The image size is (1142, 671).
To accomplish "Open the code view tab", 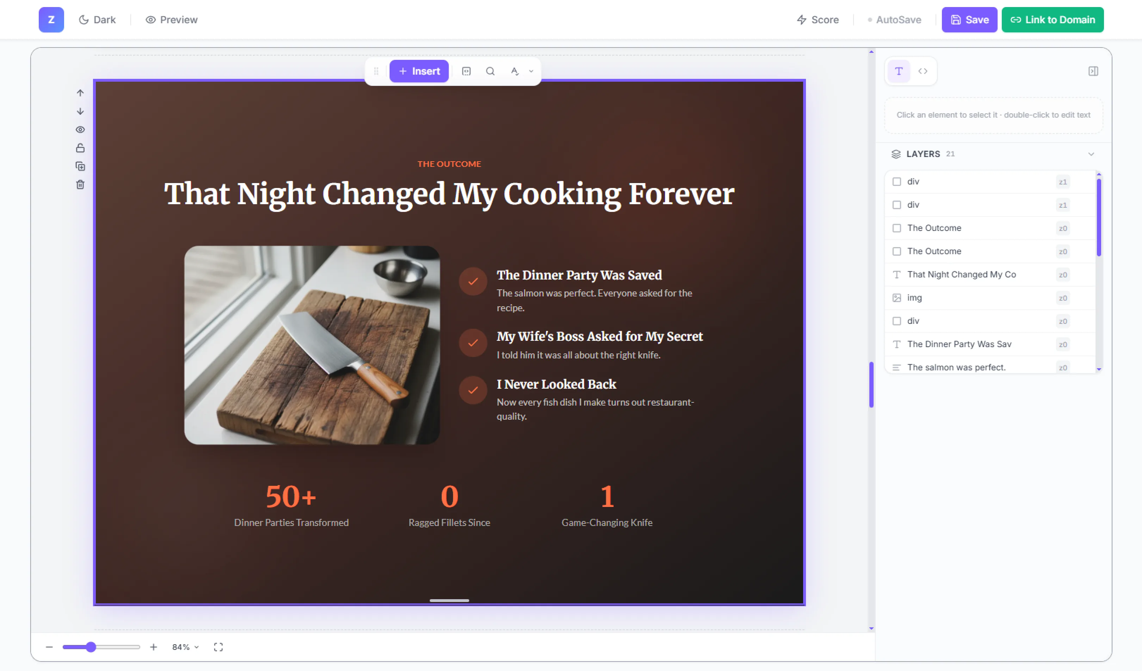I will 923,71.
